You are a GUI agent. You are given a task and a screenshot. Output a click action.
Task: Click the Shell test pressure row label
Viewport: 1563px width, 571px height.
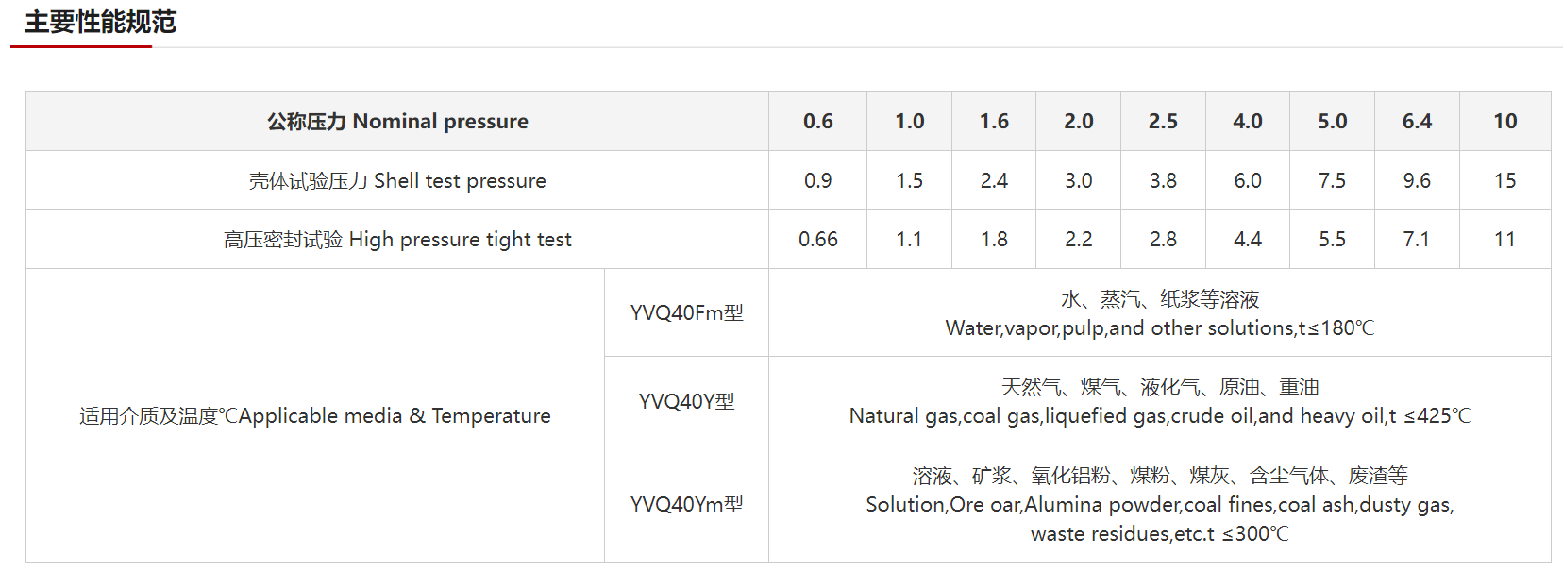[x=397, y=180]
